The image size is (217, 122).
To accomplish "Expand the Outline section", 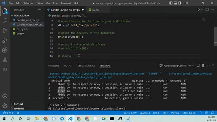I will [x=27, y=104].
